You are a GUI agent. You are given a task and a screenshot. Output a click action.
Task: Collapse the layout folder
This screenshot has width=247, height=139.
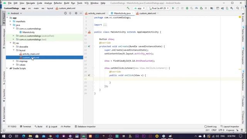tap(14, 50)
